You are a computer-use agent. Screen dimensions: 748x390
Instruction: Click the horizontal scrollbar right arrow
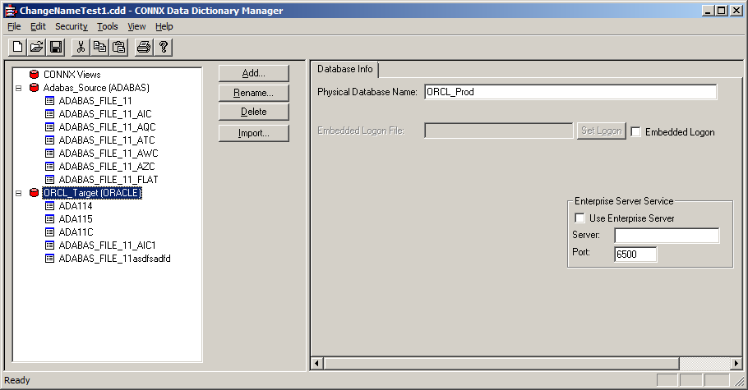click(x=736, y=363)
